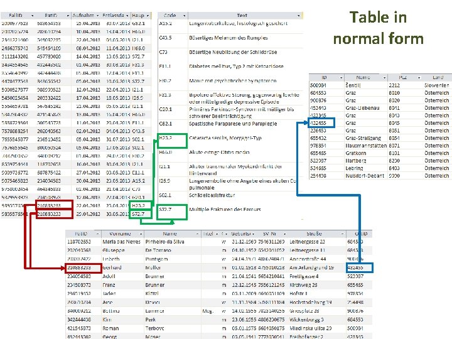452x339 pixels.
Task: Click the code cell 'C73' in code table
Action: [163, 52]
